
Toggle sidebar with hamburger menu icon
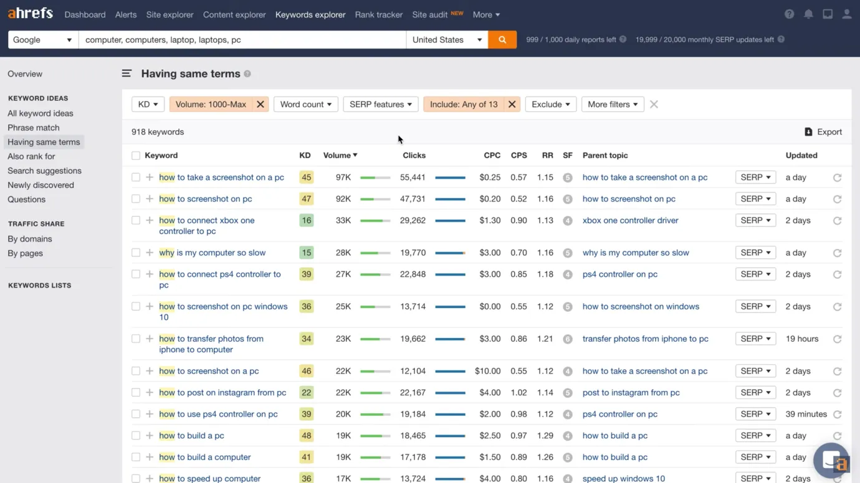pos(127,73)
